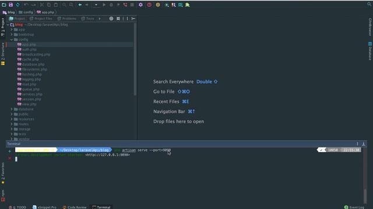The width and height of the screenshot is (373, 209).
Task: Click the green puzzle plugin icon
Action: coord(188,5)
